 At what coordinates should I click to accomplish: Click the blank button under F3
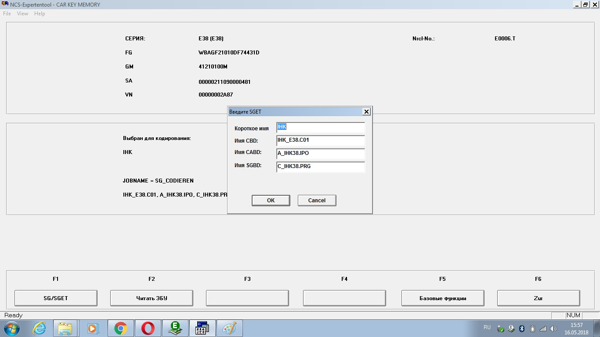[247, 298]
